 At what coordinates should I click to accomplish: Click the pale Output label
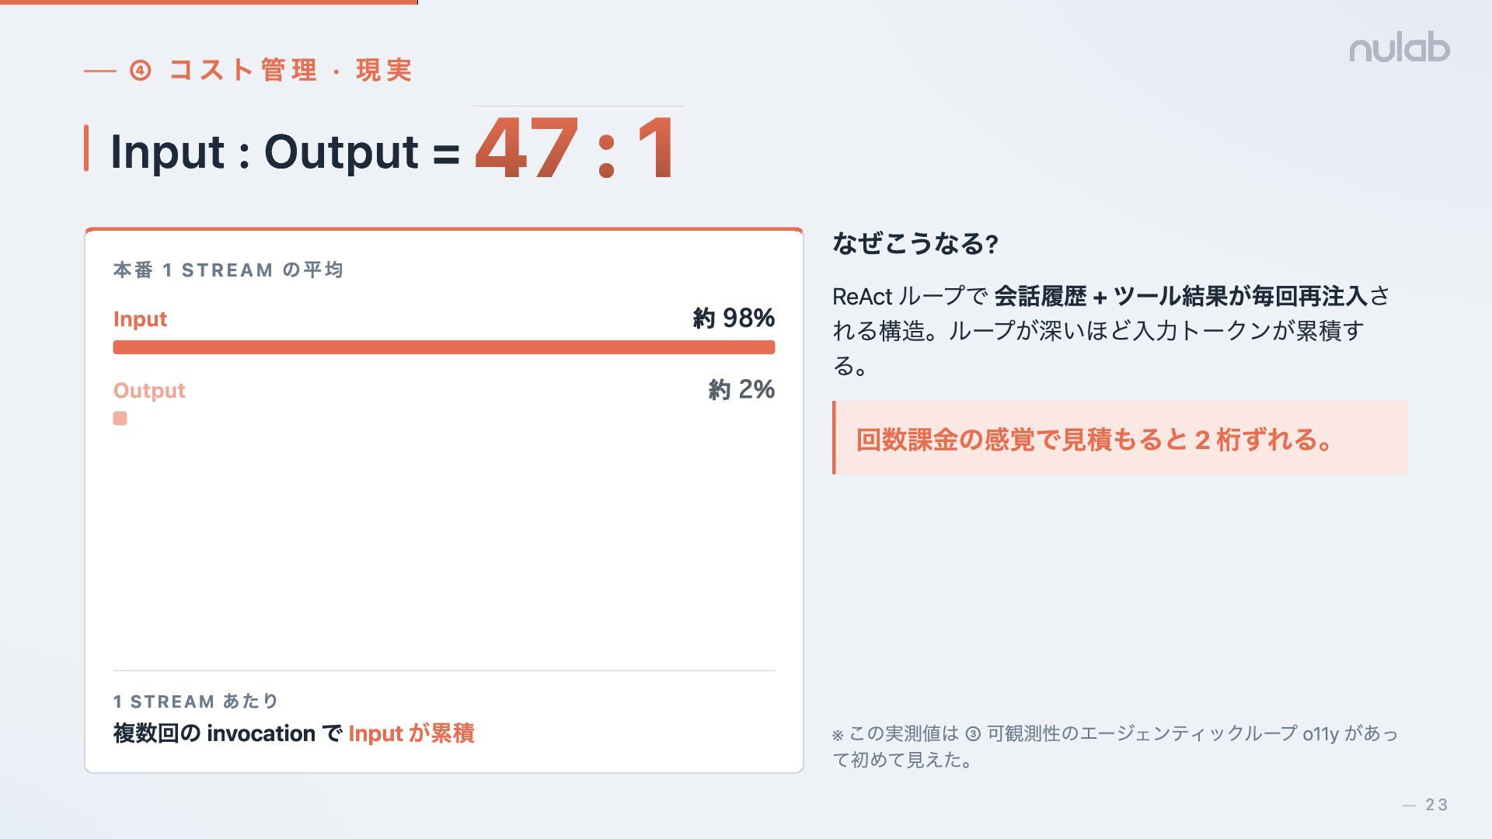(x=149, y=391)
